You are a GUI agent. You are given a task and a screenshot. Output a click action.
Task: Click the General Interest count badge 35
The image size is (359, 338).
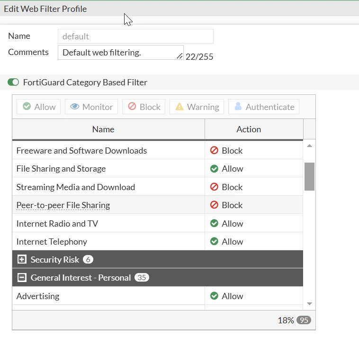click(x=142, y=277)
